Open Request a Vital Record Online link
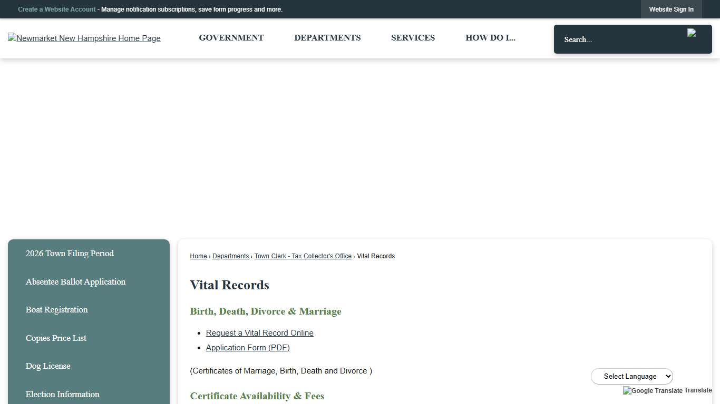 click(259, 333)
